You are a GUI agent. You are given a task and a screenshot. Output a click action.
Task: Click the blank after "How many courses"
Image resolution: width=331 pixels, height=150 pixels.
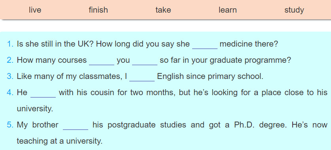point(102,61)
